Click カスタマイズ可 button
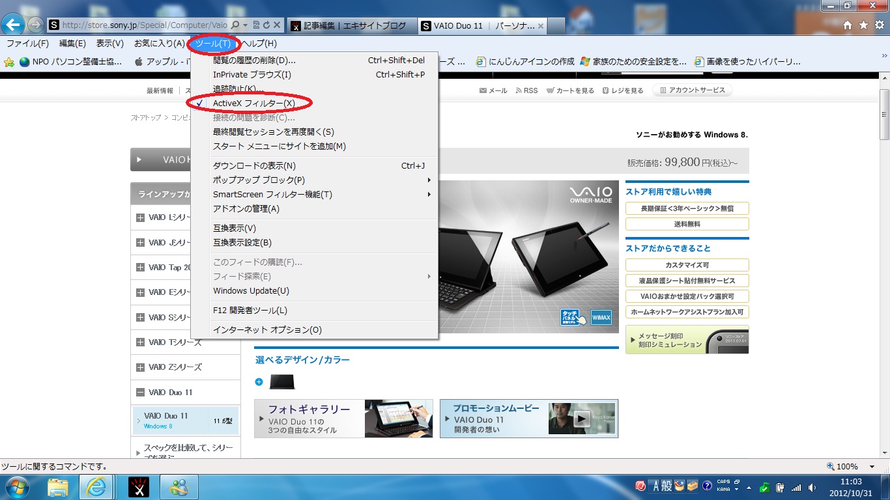 [x=687, y=266]
